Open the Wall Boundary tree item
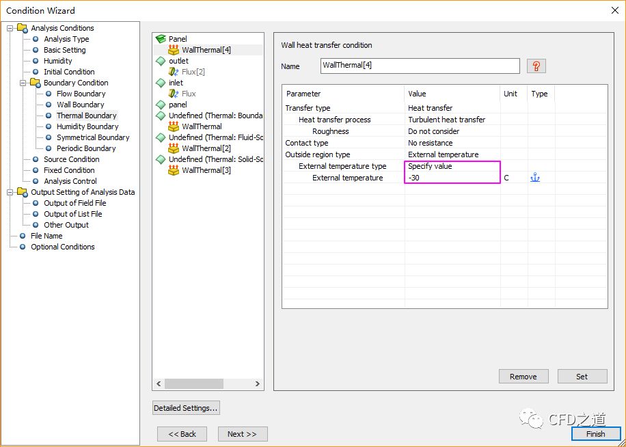The width and height of the screenshot is (626, 447). [80, 105]
